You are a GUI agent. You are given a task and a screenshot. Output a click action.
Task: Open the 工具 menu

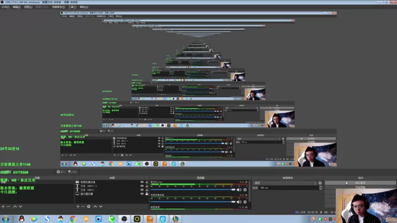pyautogui.click(x=72, y=7)
